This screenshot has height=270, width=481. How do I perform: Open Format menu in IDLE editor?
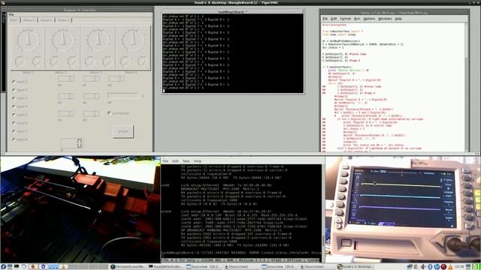point(346,19)
